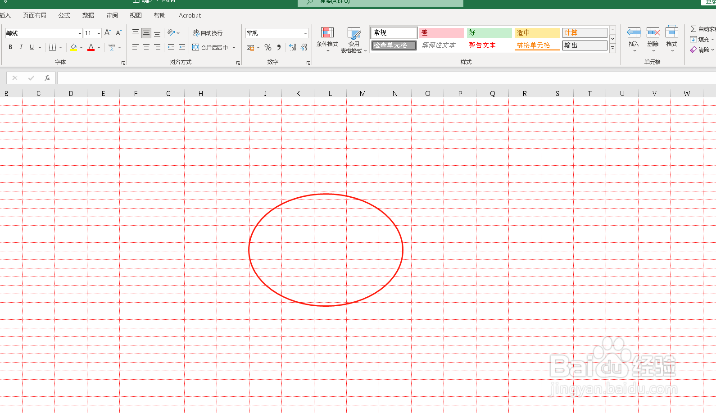Apply 解释性文本 style
This screenshot has height=413, width=716.
pos(442,45)
